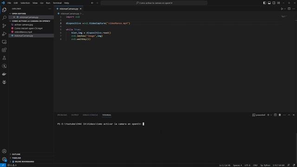The image size is (297, 167).
Task: Open the Terminal menu
Action: 57,3
